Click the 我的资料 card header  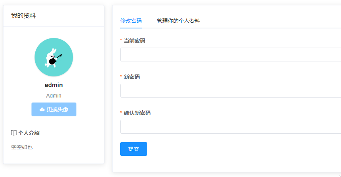tap(23, 16)
